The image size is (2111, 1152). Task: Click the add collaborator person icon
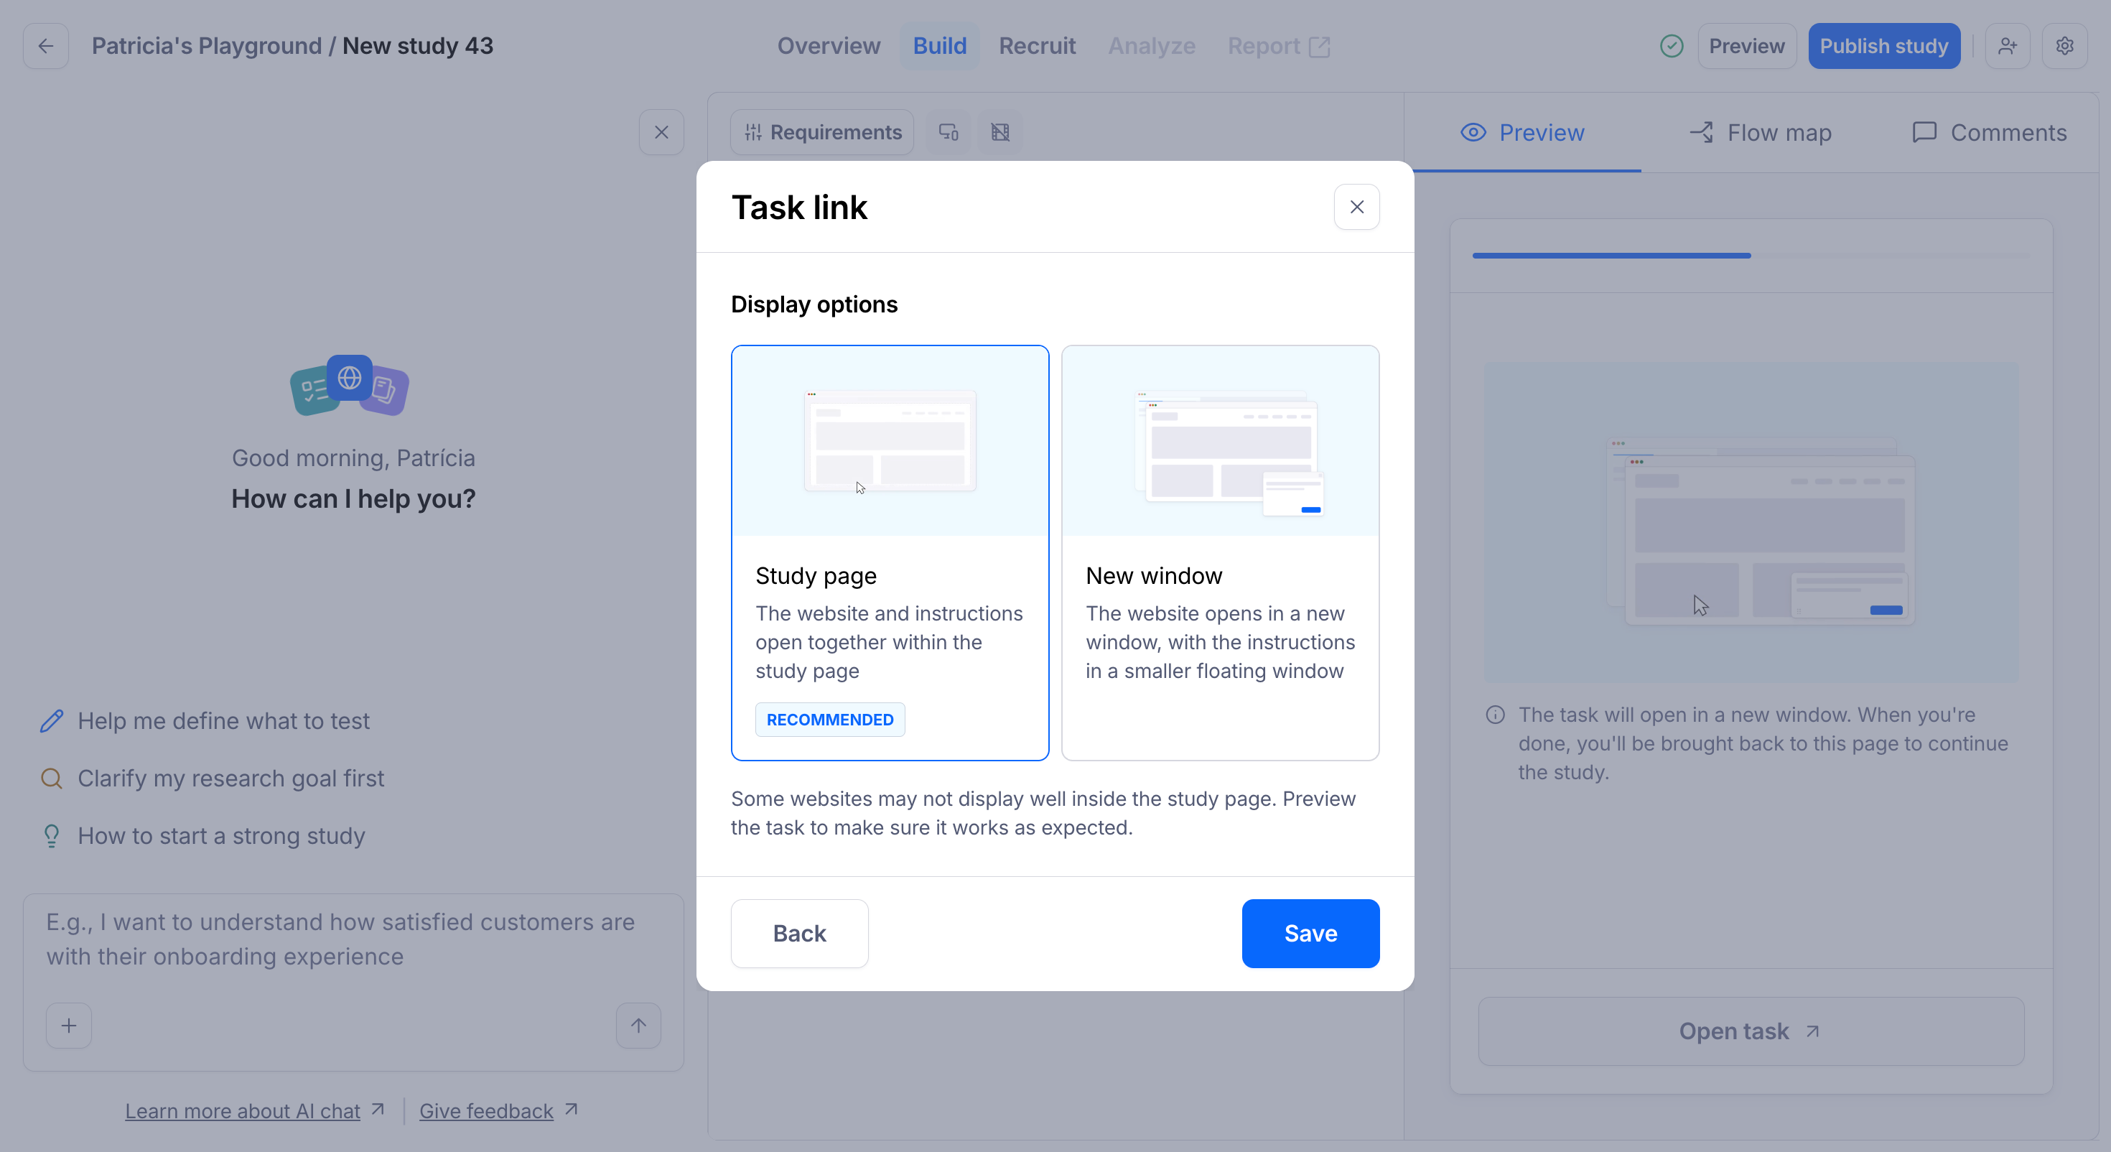point(2007,46)
